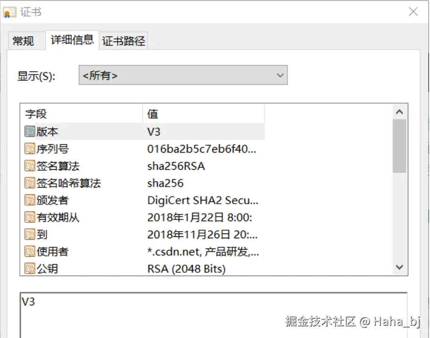Click the 公钥 field icon
Viewport: 430px width, 338px height.
[29, 268]
